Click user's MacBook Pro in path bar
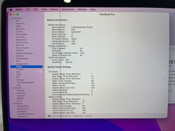175x131 pixels. point(61,116)
